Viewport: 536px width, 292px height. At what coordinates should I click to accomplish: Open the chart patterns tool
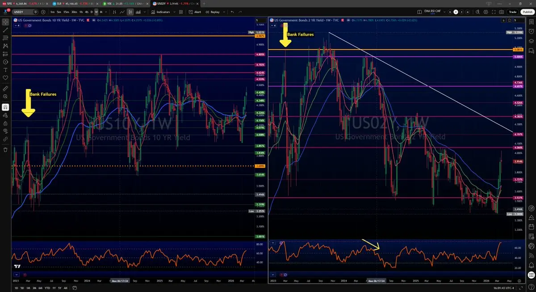(5, 46)
